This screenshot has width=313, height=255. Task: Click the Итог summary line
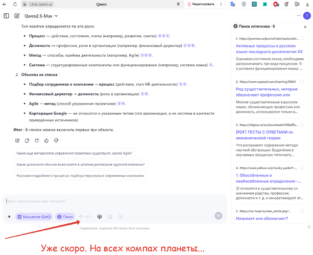pyautogui.click(x=64, y=130)
